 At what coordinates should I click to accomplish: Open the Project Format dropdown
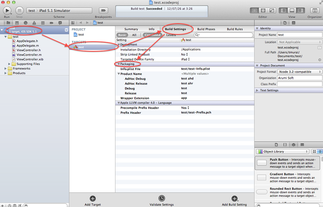(x=299, y=72)
